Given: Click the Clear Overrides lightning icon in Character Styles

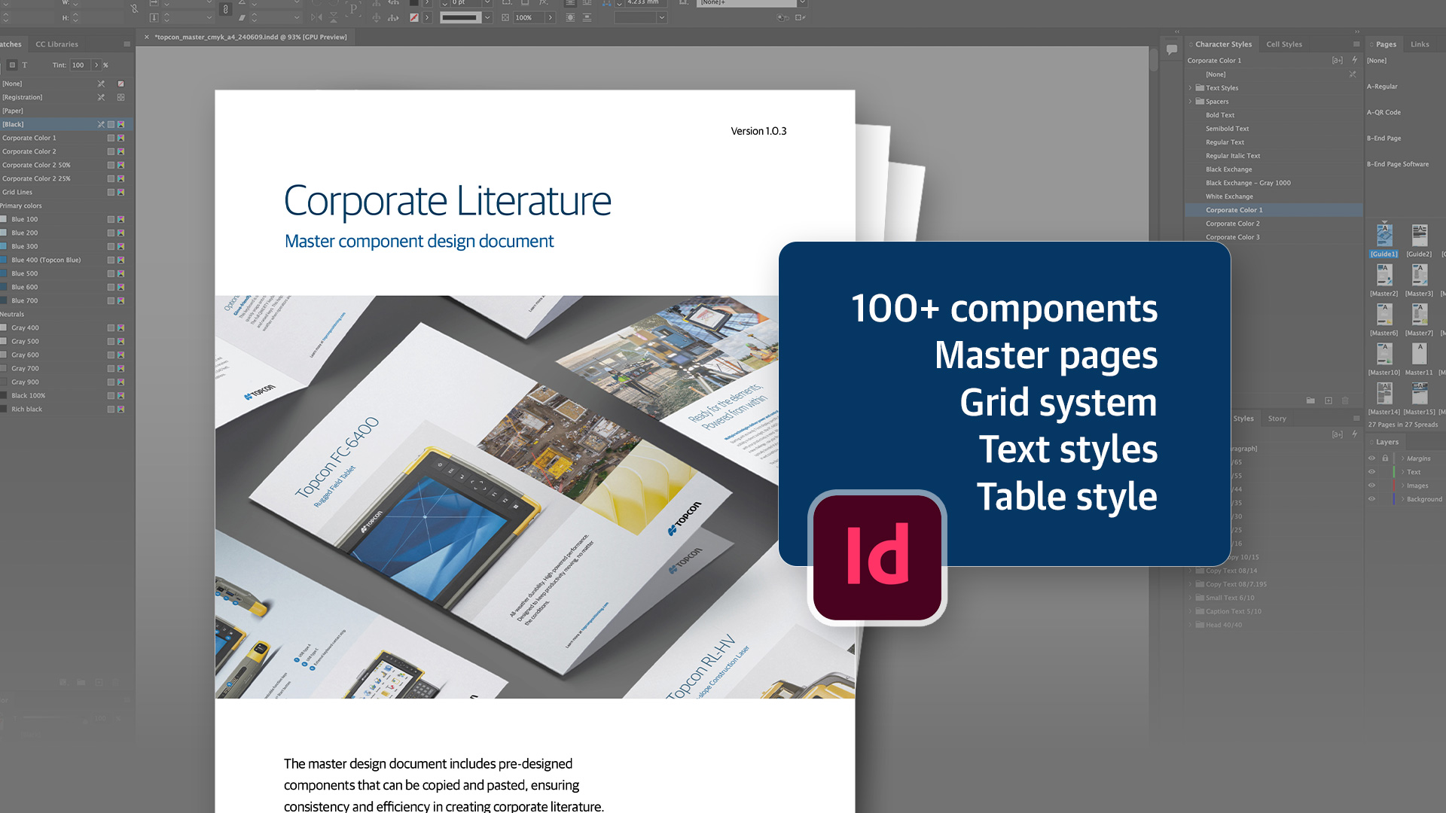Looking at the screenshot, I should 1354,60.
